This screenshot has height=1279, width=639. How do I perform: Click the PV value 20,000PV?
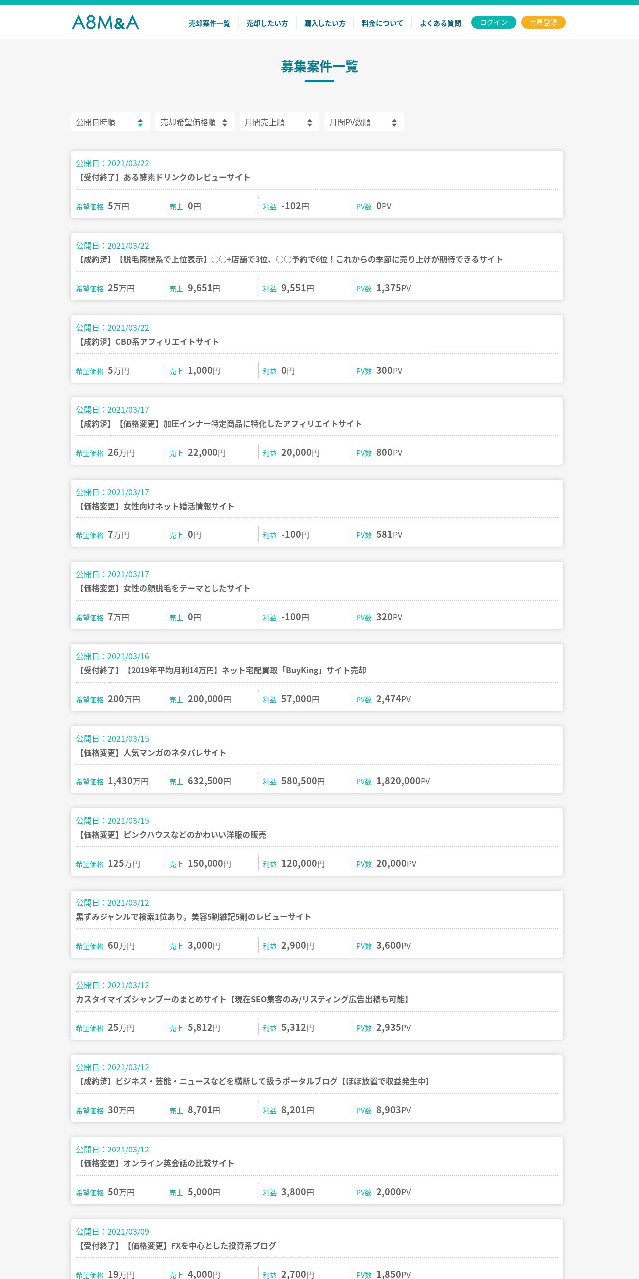[x=396, y=864]
